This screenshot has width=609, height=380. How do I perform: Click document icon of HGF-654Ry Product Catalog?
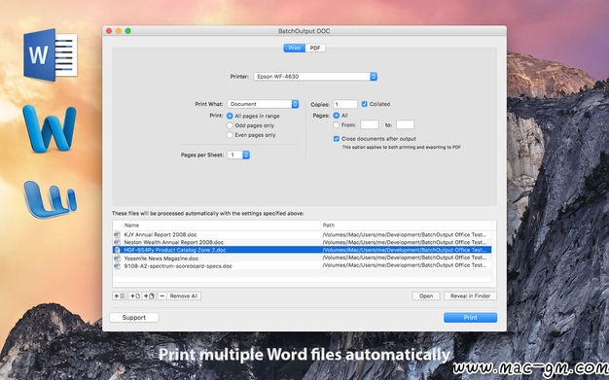117,250
